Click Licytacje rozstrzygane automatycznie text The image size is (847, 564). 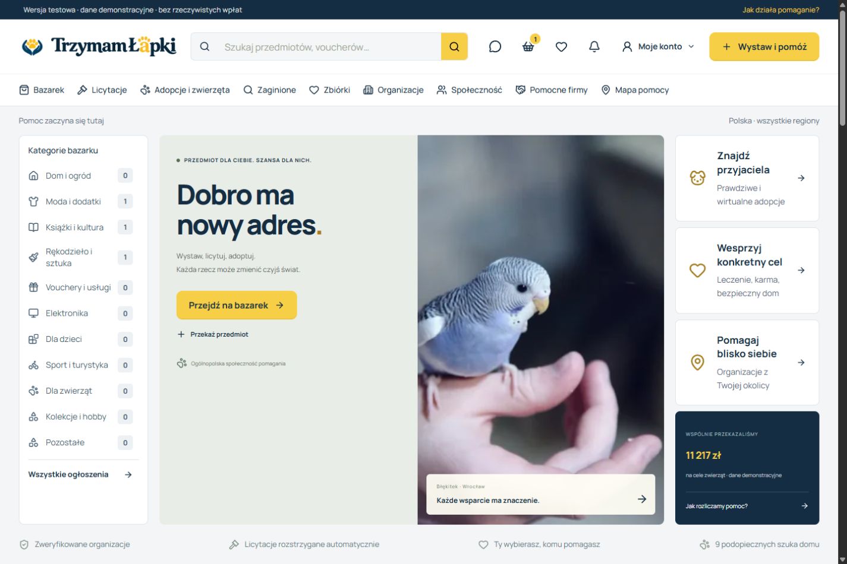tap(311, 544)
